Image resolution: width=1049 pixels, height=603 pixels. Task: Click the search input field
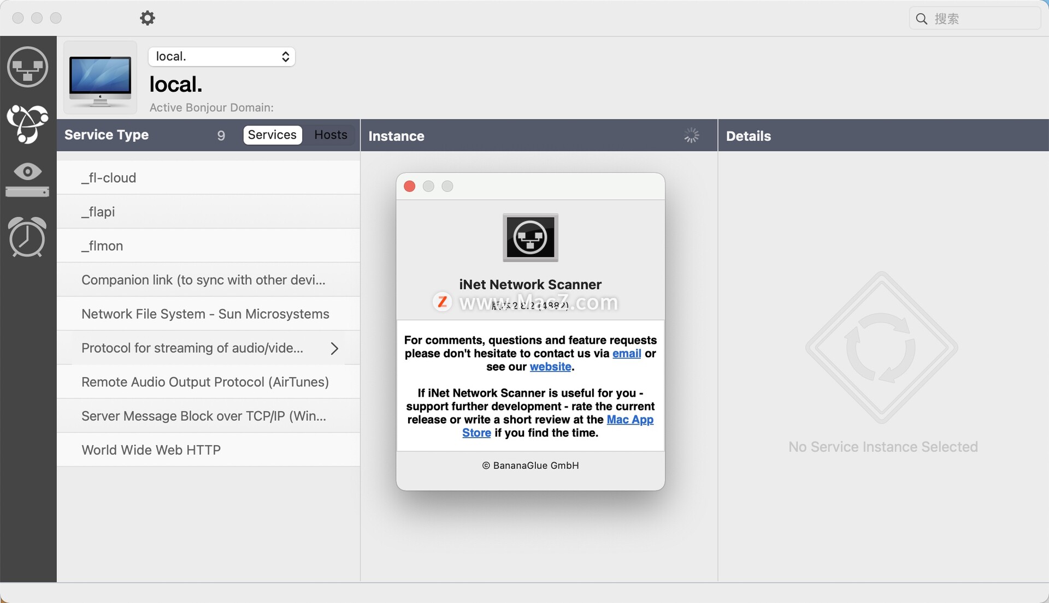(975, 19)
